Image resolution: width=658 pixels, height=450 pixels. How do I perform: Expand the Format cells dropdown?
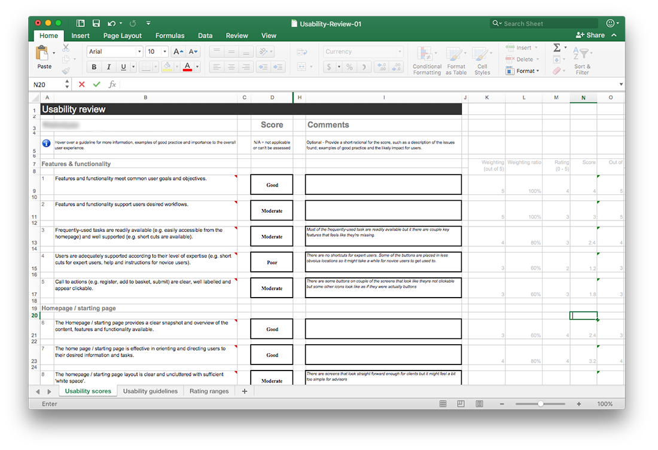pyautogui.click(x=526, y=71)
